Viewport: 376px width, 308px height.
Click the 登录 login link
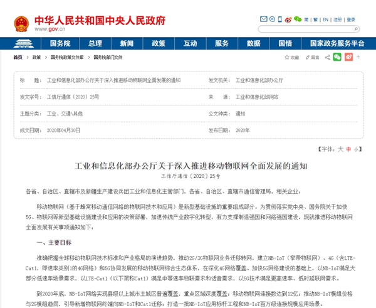pos(351,19)
